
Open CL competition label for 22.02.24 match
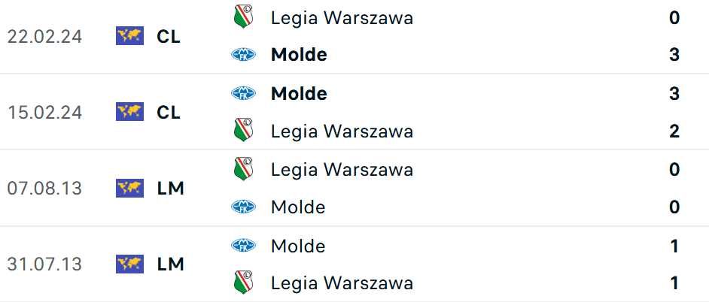[169, 36]
